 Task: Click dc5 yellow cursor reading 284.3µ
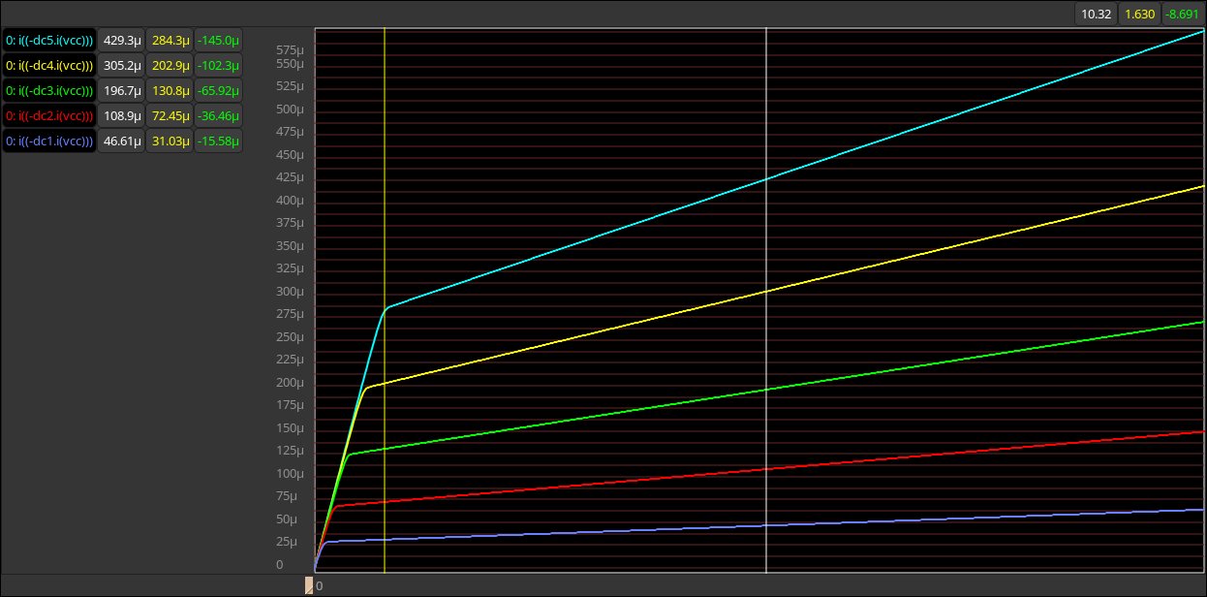point(170,41)
